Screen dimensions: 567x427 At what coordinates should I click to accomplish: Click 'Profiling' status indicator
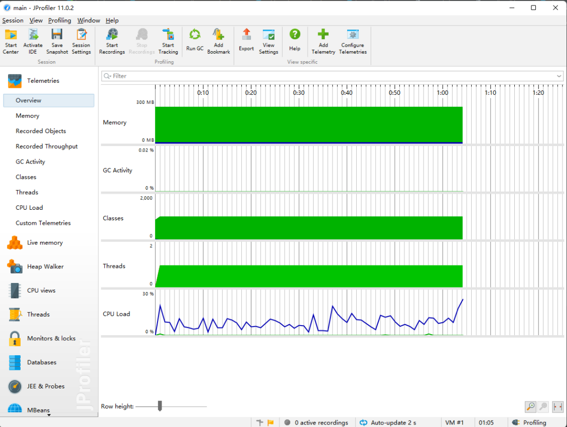click(529, 422)
